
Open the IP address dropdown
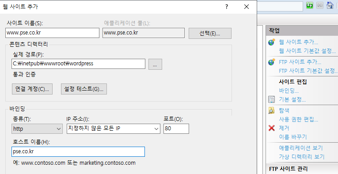click(114, 129)
